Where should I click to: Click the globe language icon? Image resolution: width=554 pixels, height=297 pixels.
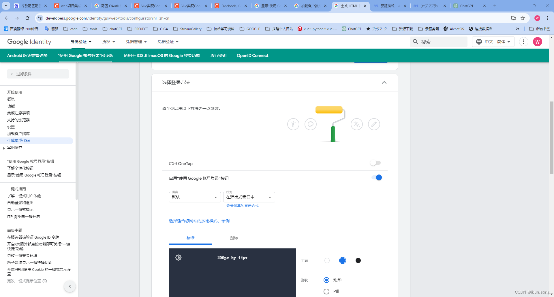coord(479,42)
